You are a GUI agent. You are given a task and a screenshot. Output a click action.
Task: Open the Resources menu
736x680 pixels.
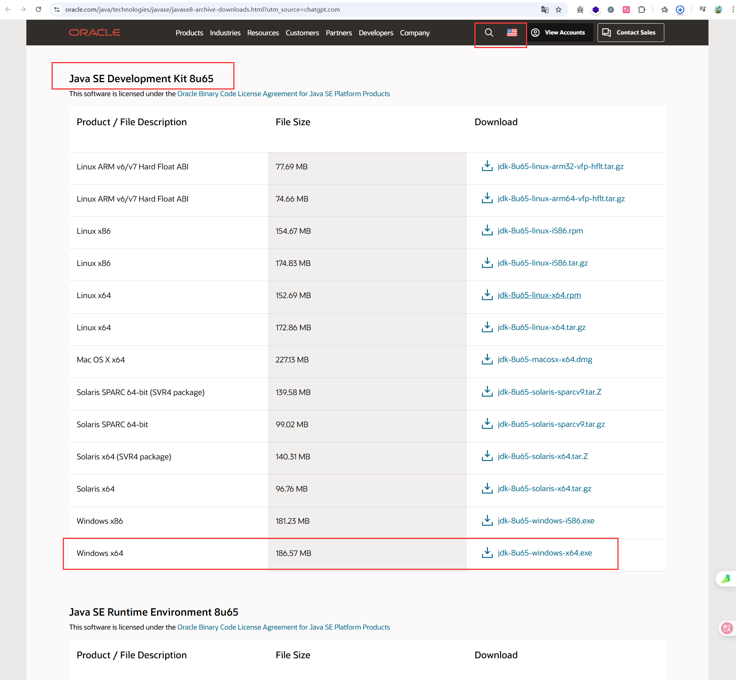263,33
